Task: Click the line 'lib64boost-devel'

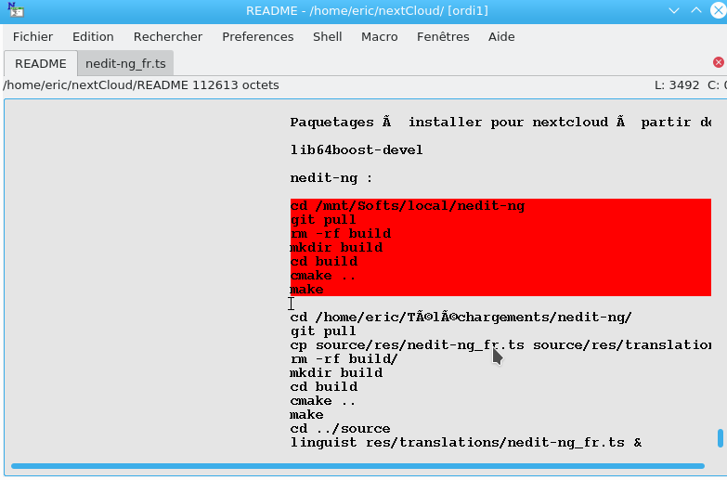Action: tap(357, 150)
